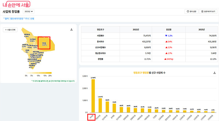Screen dimensions: 219x121
Task: Click the blue -1.2% change value
Action: (x=169, y=36)
